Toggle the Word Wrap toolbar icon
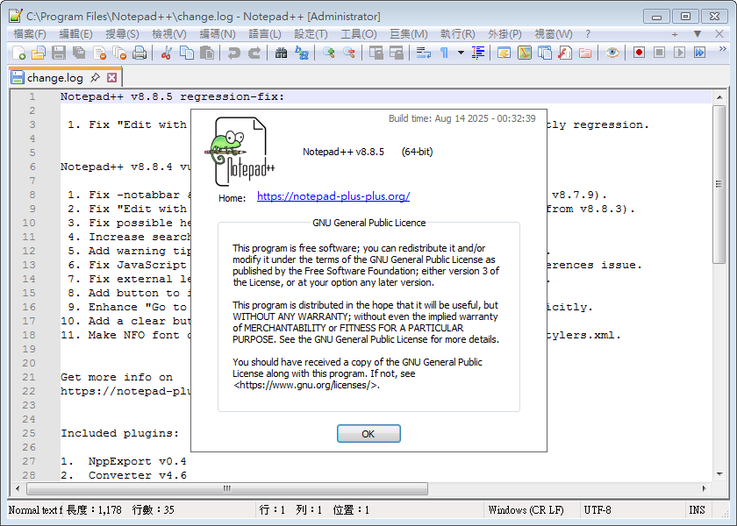The height and width of the screenshot is (526, 737). coord(424,53)
